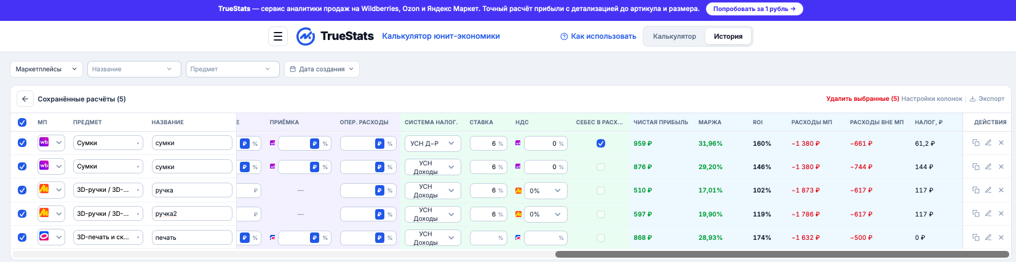Switch to the Калькулятор tab
The width and height of the screenshot is (1016, 262).
[x=674, y=36]
